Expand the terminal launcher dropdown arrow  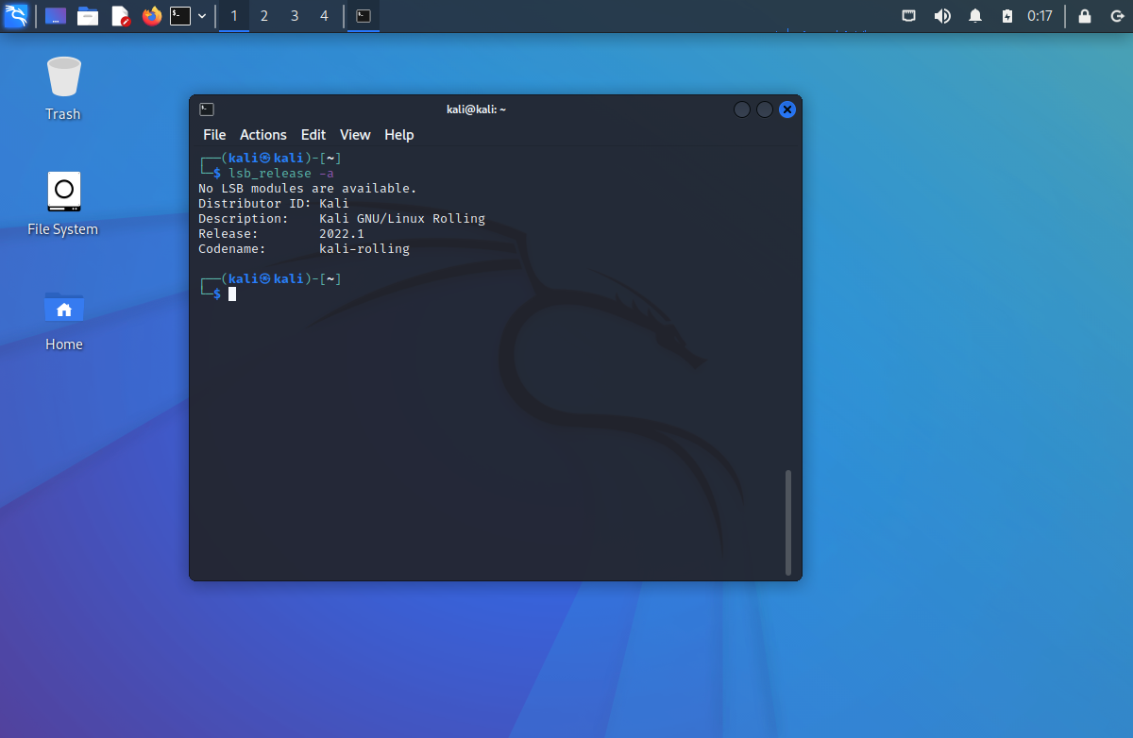click(202, 16)
